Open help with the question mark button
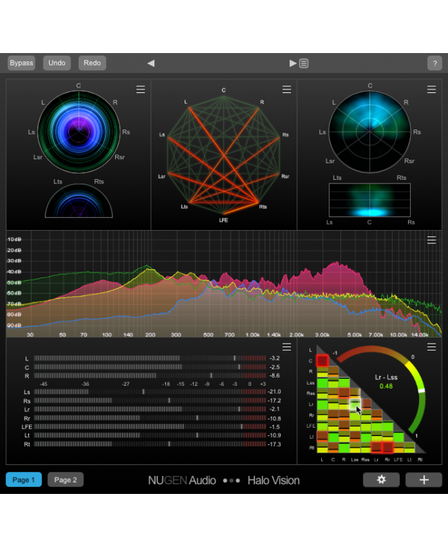The height and width of the screenshot is (547, 448). 435,63
